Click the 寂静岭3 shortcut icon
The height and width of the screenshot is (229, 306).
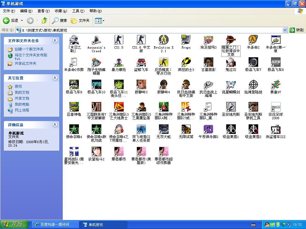pyautogui.click(x=141, y=85)
